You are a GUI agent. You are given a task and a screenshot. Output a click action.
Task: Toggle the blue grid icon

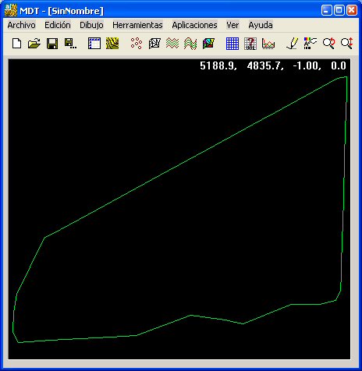coord(232,44)
